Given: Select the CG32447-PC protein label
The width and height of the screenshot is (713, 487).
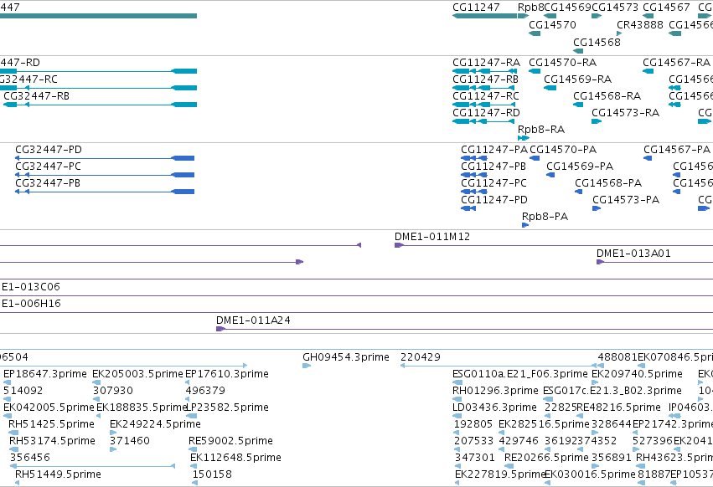Looking at the screenshot, I should pos(49,167).
